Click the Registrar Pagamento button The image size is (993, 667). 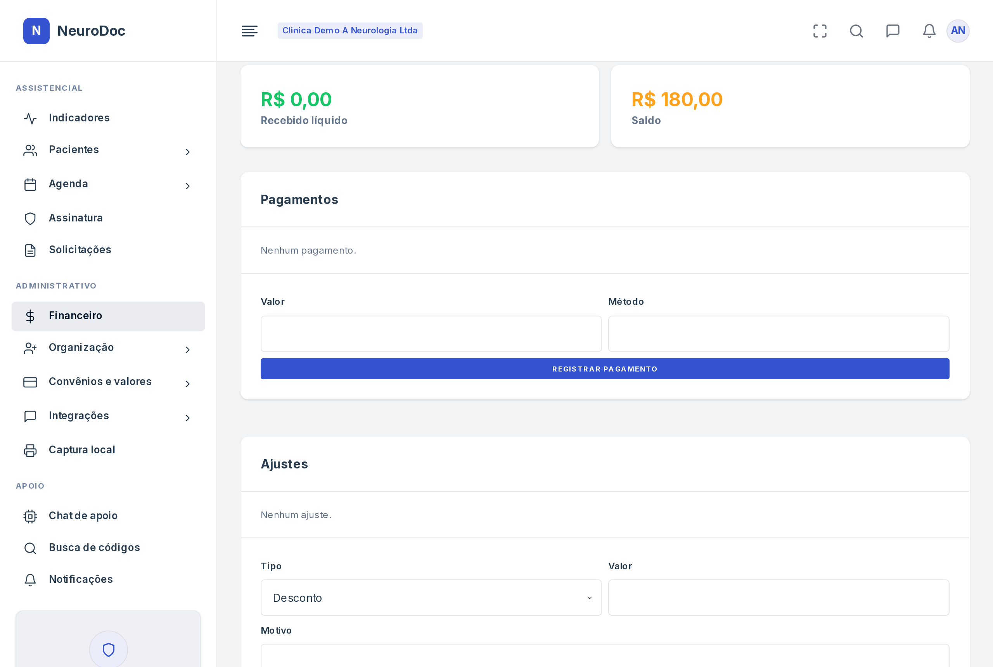tap(605, 368)
